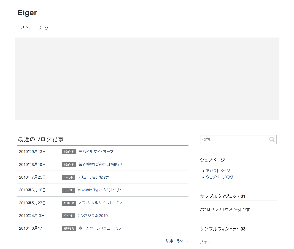Open the シンポジウム2010 article

click(x=92, y=216)
